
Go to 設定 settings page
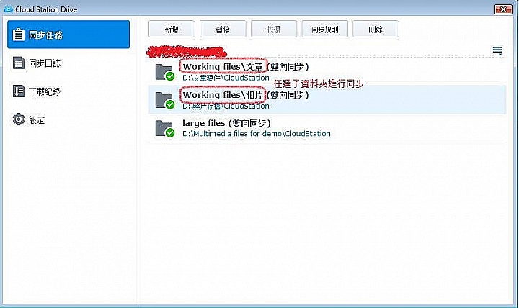(x=68, y=119)
